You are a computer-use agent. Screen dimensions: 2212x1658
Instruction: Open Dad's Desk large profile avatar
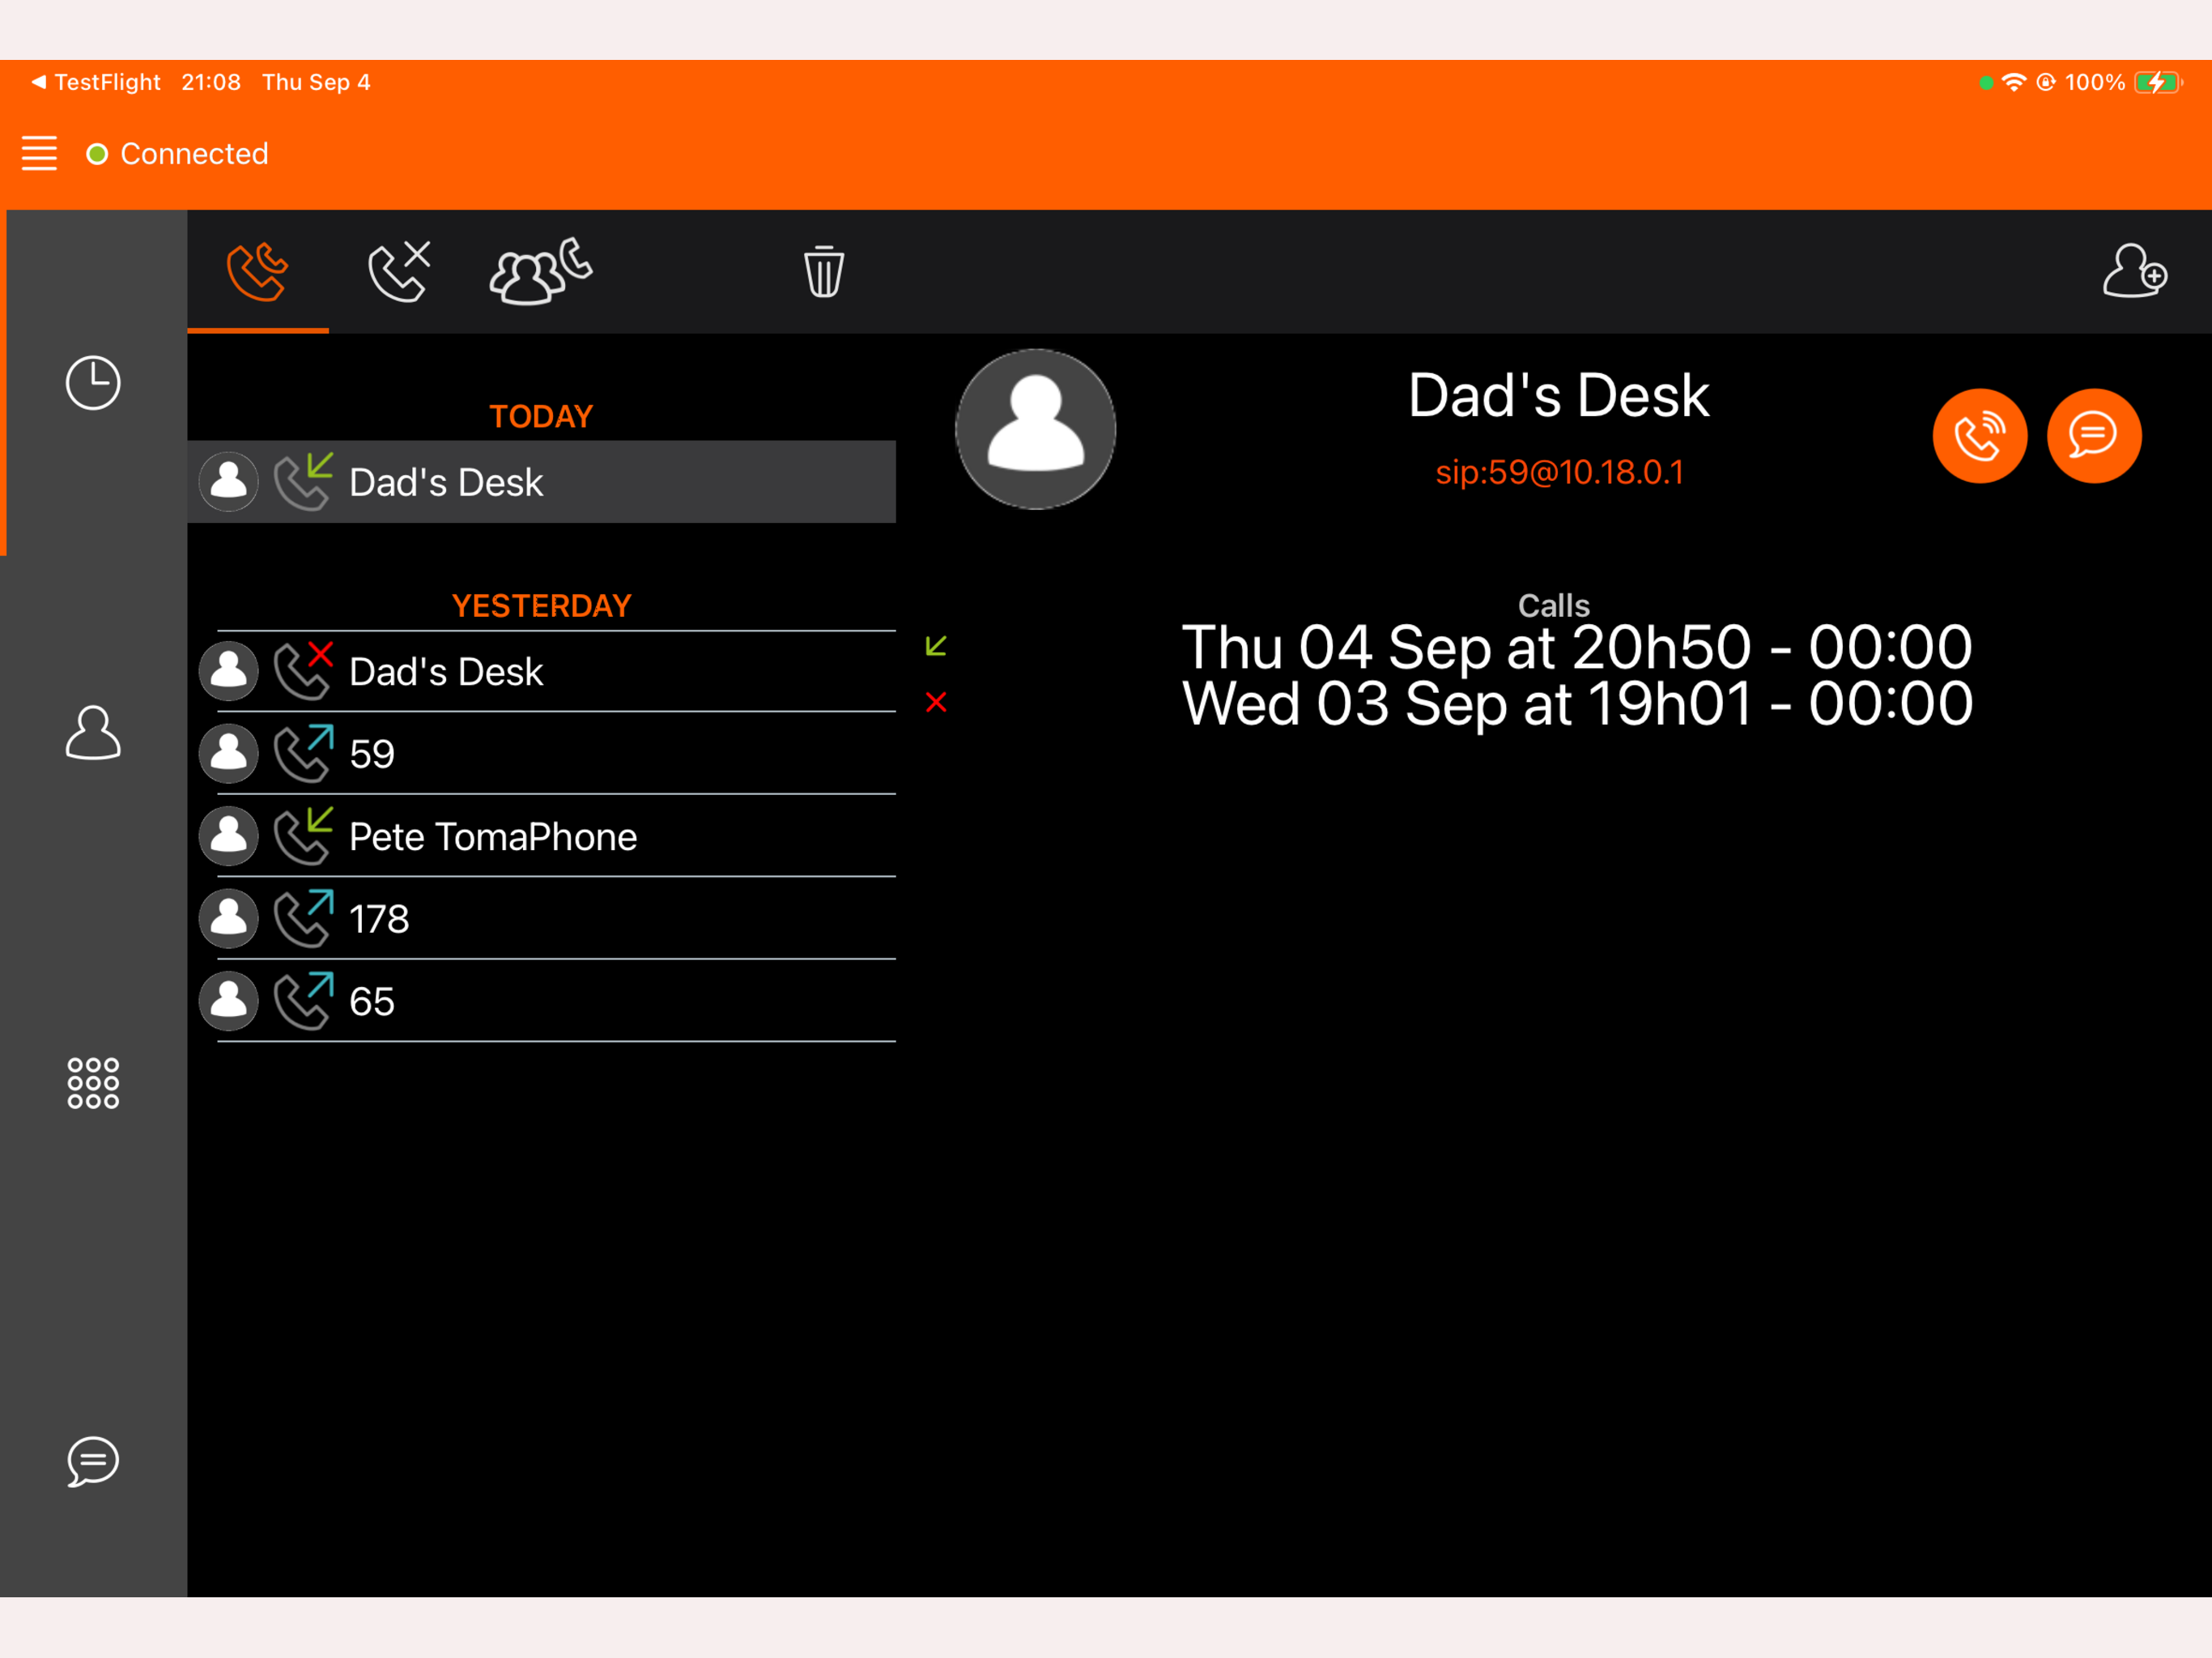pyautogui.click(x=1035, y=429)
